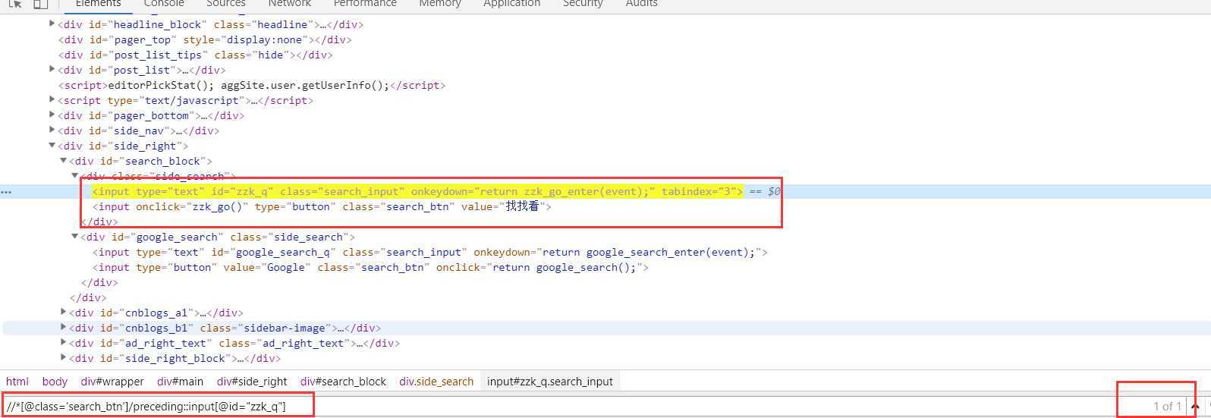Select div#side_right breadcrumb
This screenshot has height=418, width=1211.
pyautogui.click(x=252, y=382)
